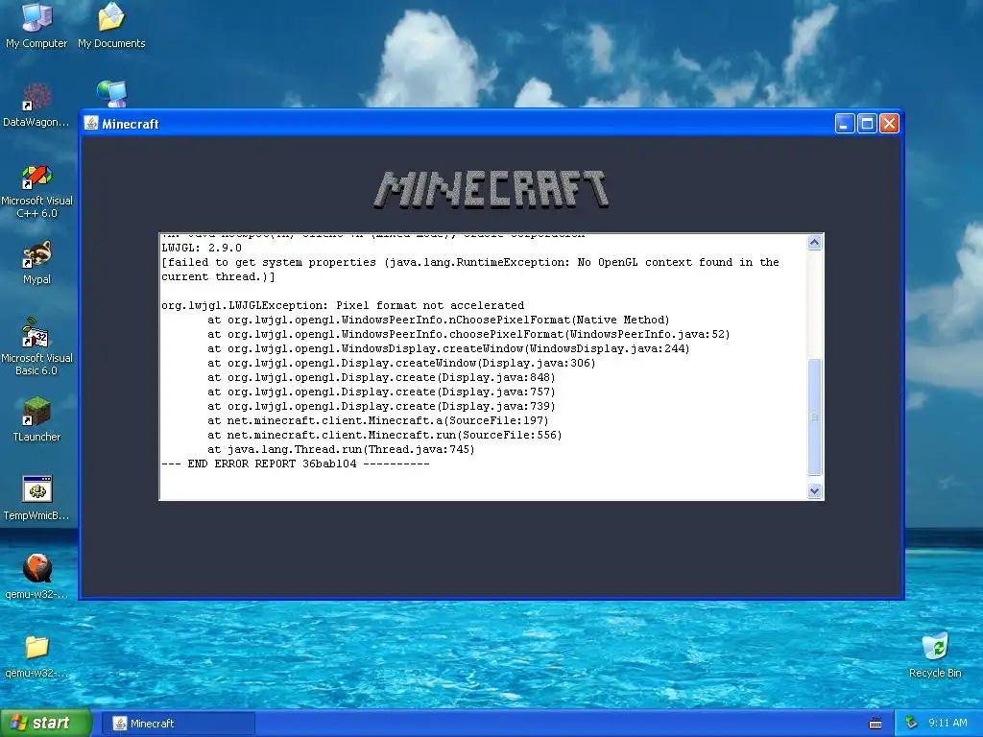This screenshot has height=737, width=983.
Task: Click the scroll up arrow in error log
Action: tap(814, 242)
